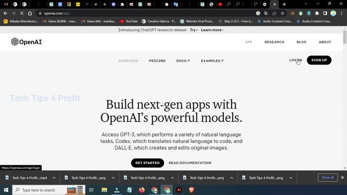Image resolution: width=347 pixels, height=195 pixels.
Task: Open the ABOUT nav item
Action: pos(325,42)
